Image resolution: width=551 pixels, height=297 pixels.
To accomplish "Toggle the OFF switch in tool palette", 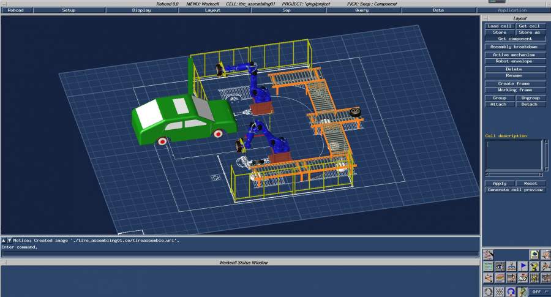I will [536, 291].
